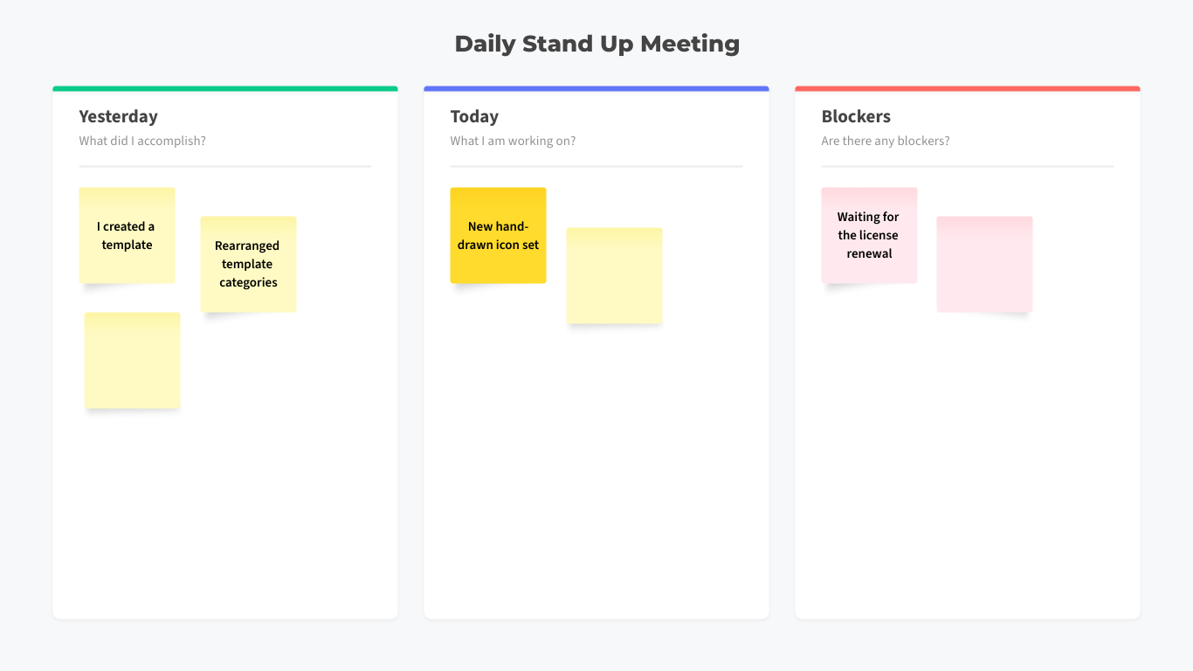Click the blank pale yellow note under Today

coord(614,275)
